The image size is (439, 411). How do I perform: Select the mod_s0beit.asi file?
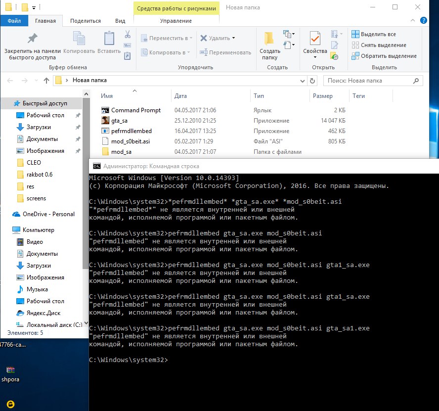point(131,141)
